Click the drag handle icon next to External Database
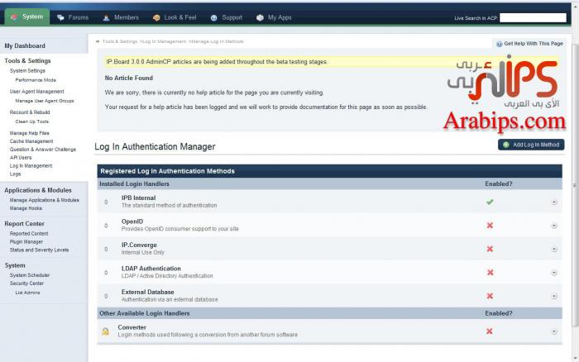Screen dimensions: 579x362 [106, 296]
